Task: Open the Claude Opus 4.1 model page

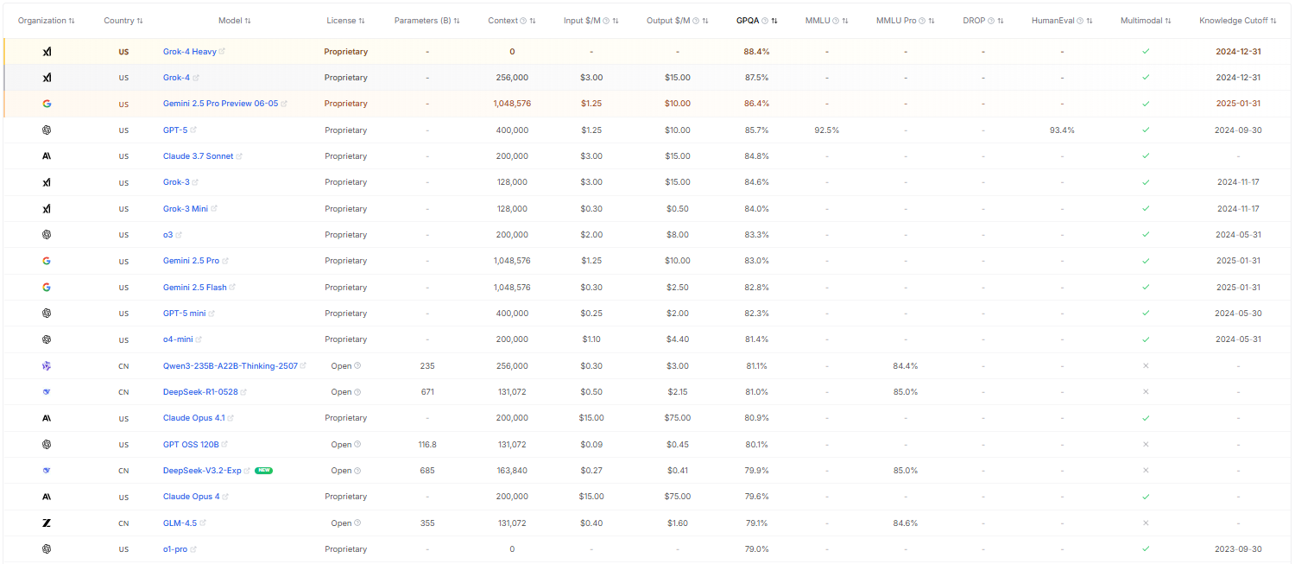Action: (x=193, y=418)
